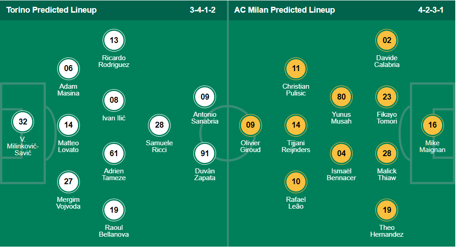Click Yunus Musah's number 80 circle

pos(341,97)
